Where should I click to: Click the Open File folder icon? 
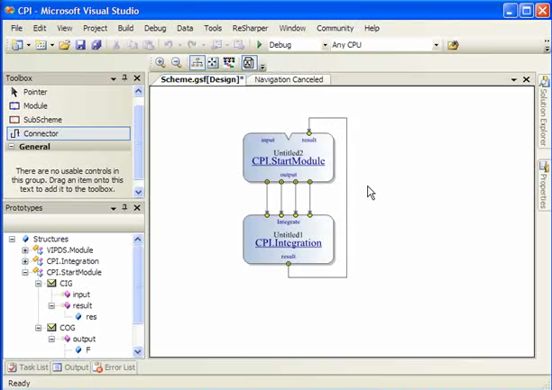pos(64,45)
